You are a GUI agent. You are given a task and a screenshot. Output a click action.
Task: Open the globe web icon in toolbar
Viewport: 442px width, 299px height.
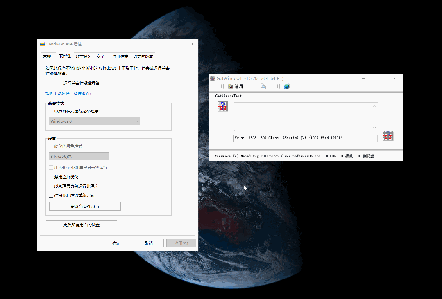tap(287, 86)
